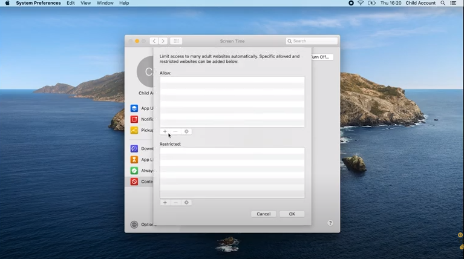Click the Search field in Screen Time

[x=312, y=41]
